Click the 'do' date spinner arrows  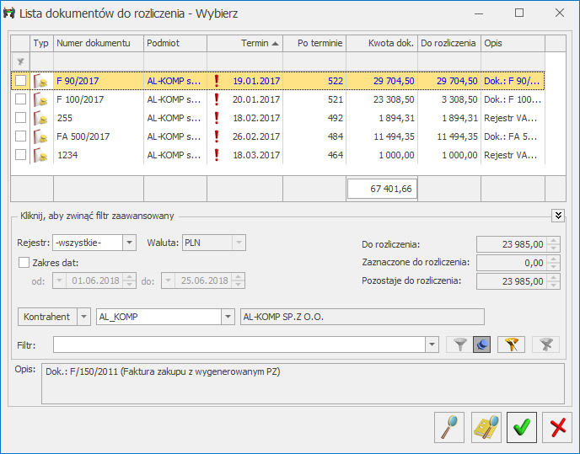pyautogui.click(x=239, y=280)
